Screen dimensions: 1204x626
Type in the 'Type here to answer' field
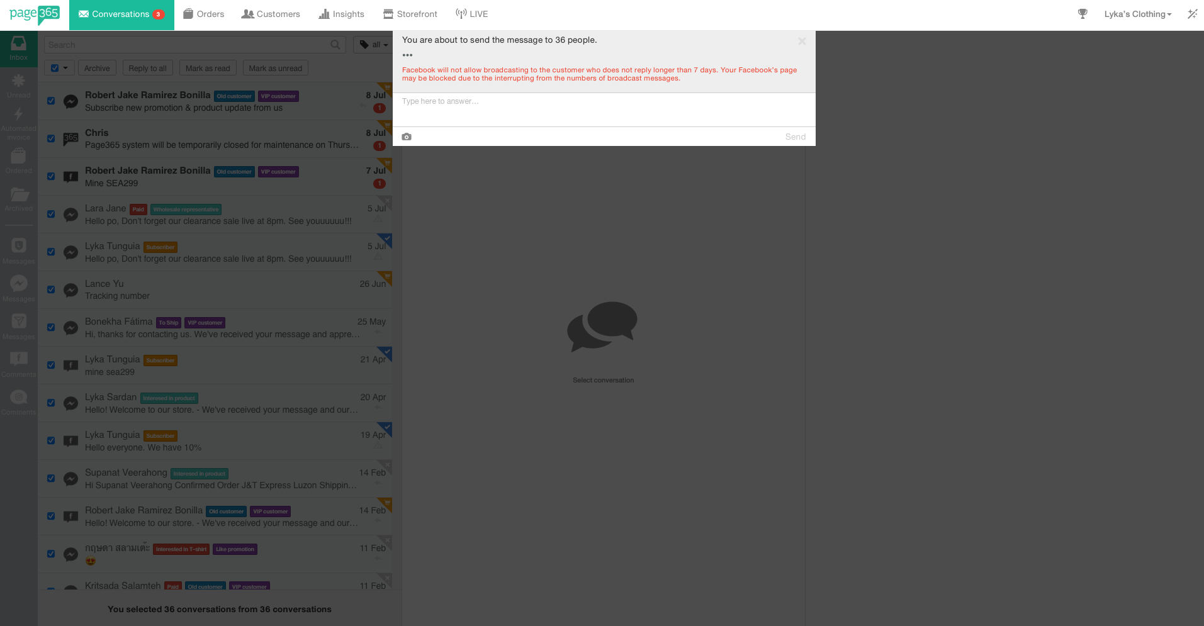[603, 109]
